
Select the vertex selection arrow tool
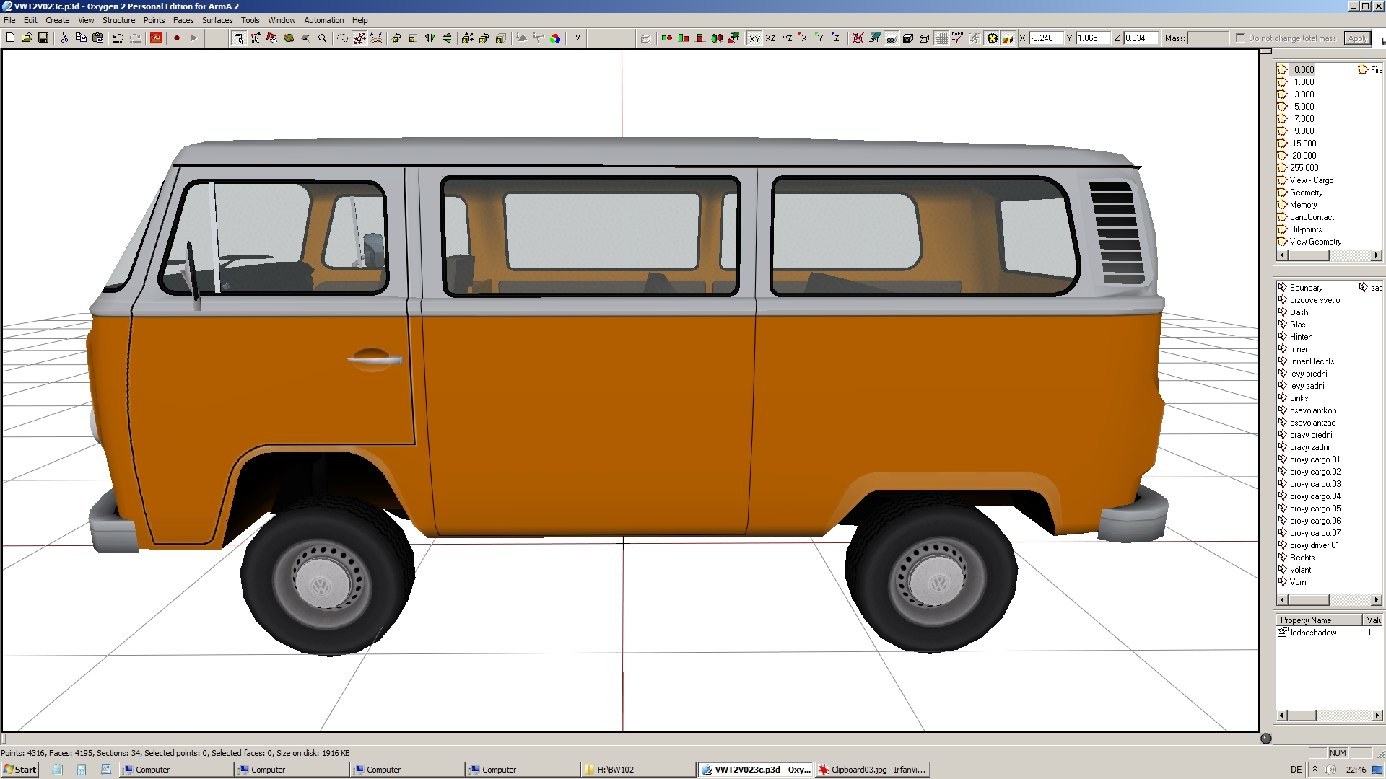pyautogui.click(x=256, y=38)
